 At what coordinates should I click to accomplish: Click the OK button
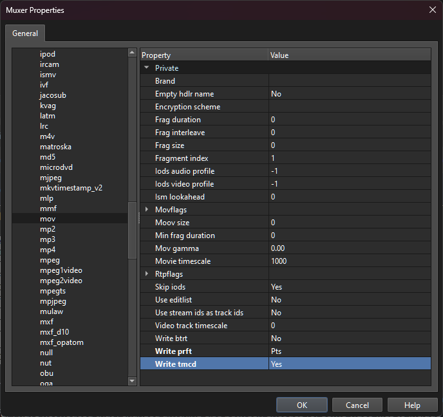(302, 405)
